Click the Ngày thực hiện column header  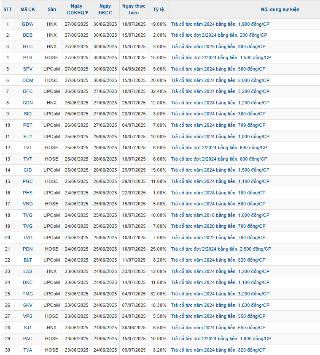(x=134, y=9)
